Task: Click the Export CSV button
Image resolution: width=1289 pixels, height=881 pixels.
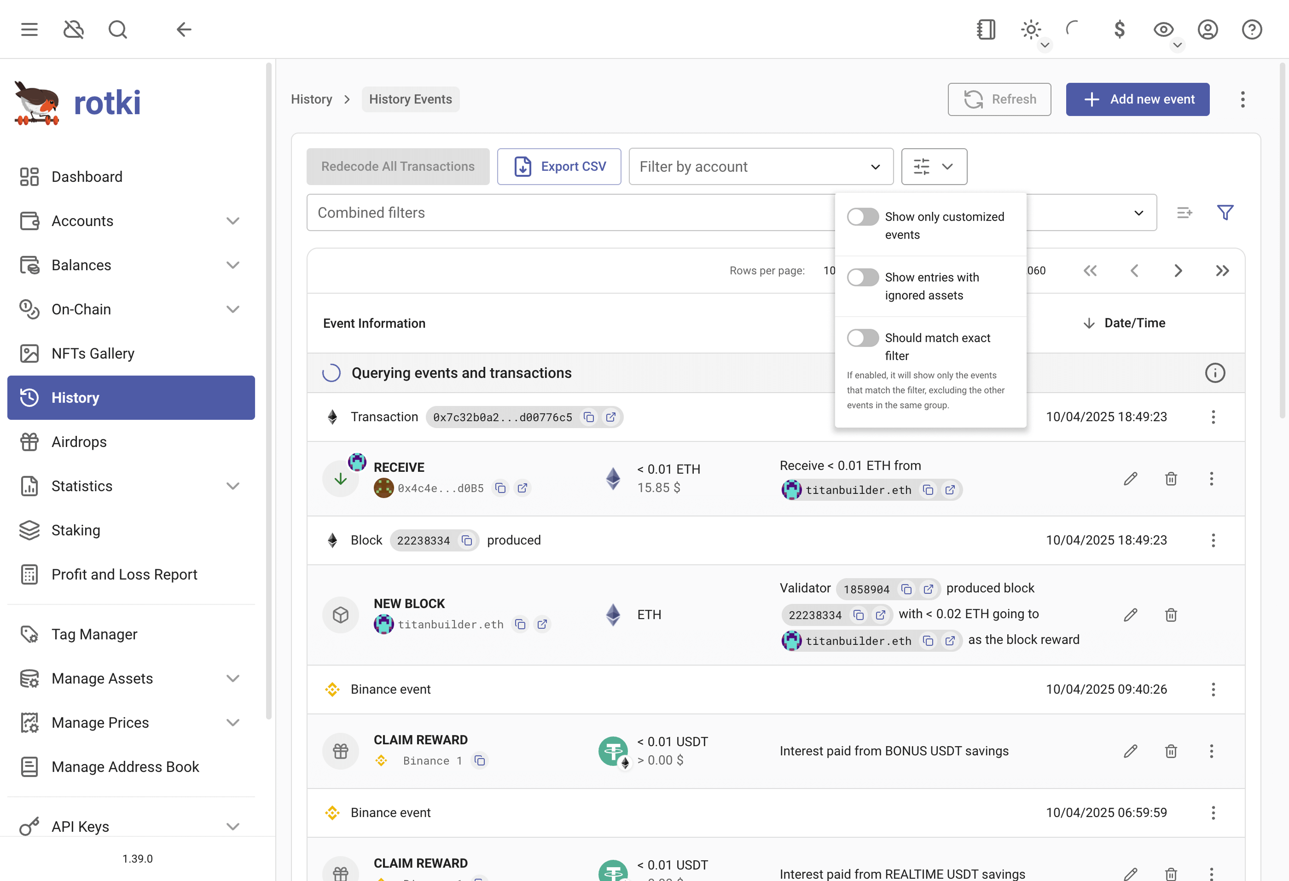Action: tap(558, 166)
